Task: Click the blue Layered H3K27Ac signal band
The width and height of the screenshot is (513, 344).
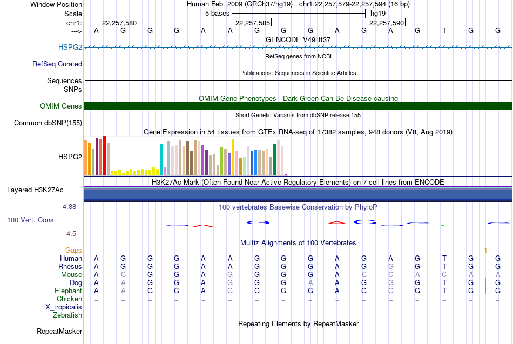Action: (x=298, y=194)
